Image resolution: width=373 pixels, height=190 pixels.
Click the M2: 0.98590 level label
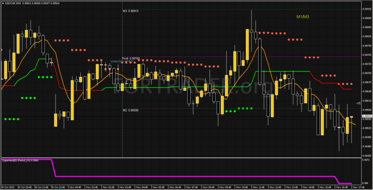click(131, 110)
